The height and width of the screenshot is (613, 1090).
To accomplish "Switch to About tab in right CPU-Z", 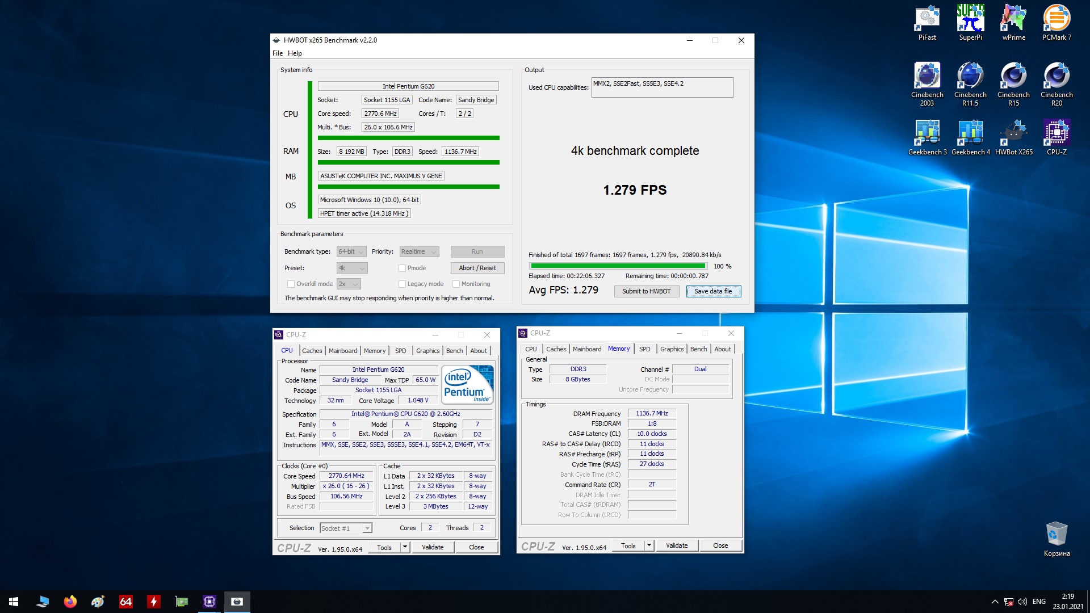I will [x=723, y=349].
